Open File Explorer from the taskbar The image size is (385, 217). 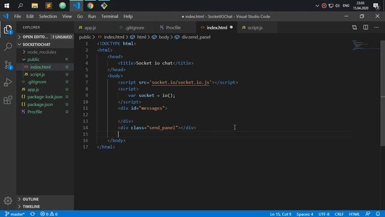(35, 5)
